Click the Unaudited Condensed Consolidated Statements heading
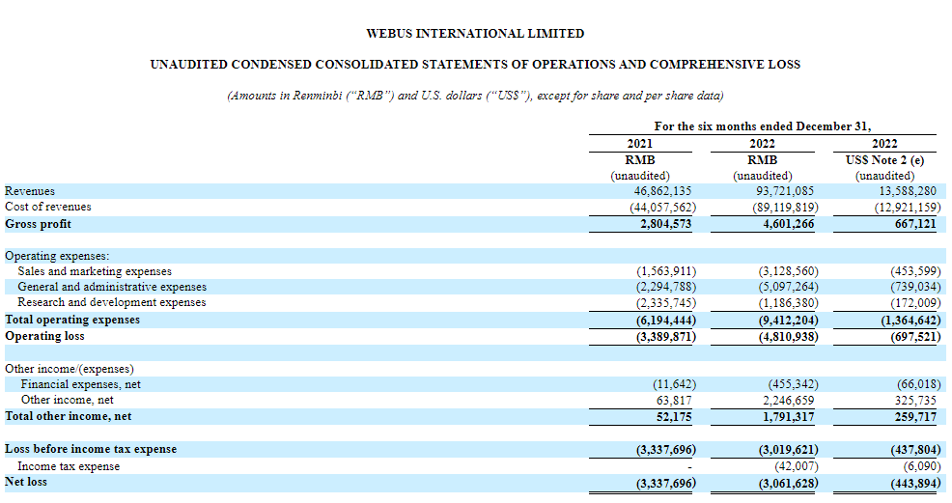 pos(475,65)
